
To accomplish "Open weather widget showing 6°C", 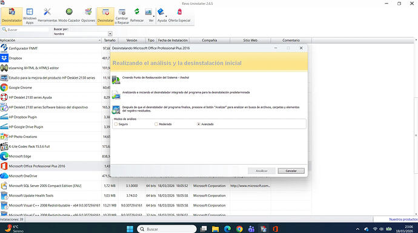I will [15, 229].
